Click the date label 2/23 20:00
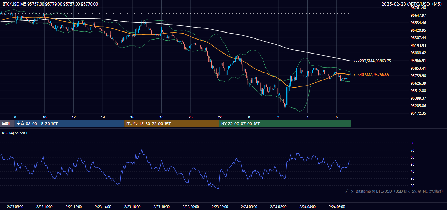 coord(191,207)
